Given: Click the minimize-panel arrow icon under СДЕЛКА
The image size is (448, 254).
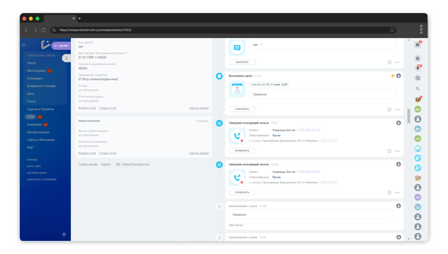Looking at the screenshot, I should tap(66, 58).
